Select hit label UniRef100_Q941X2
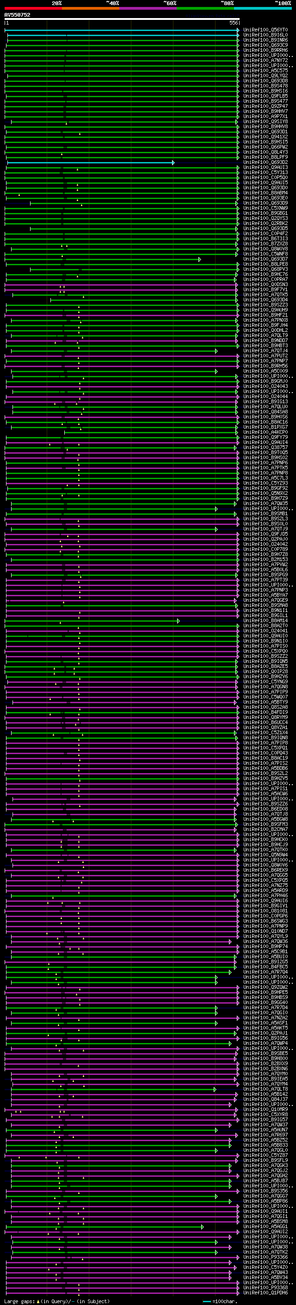 click(265, 137)
